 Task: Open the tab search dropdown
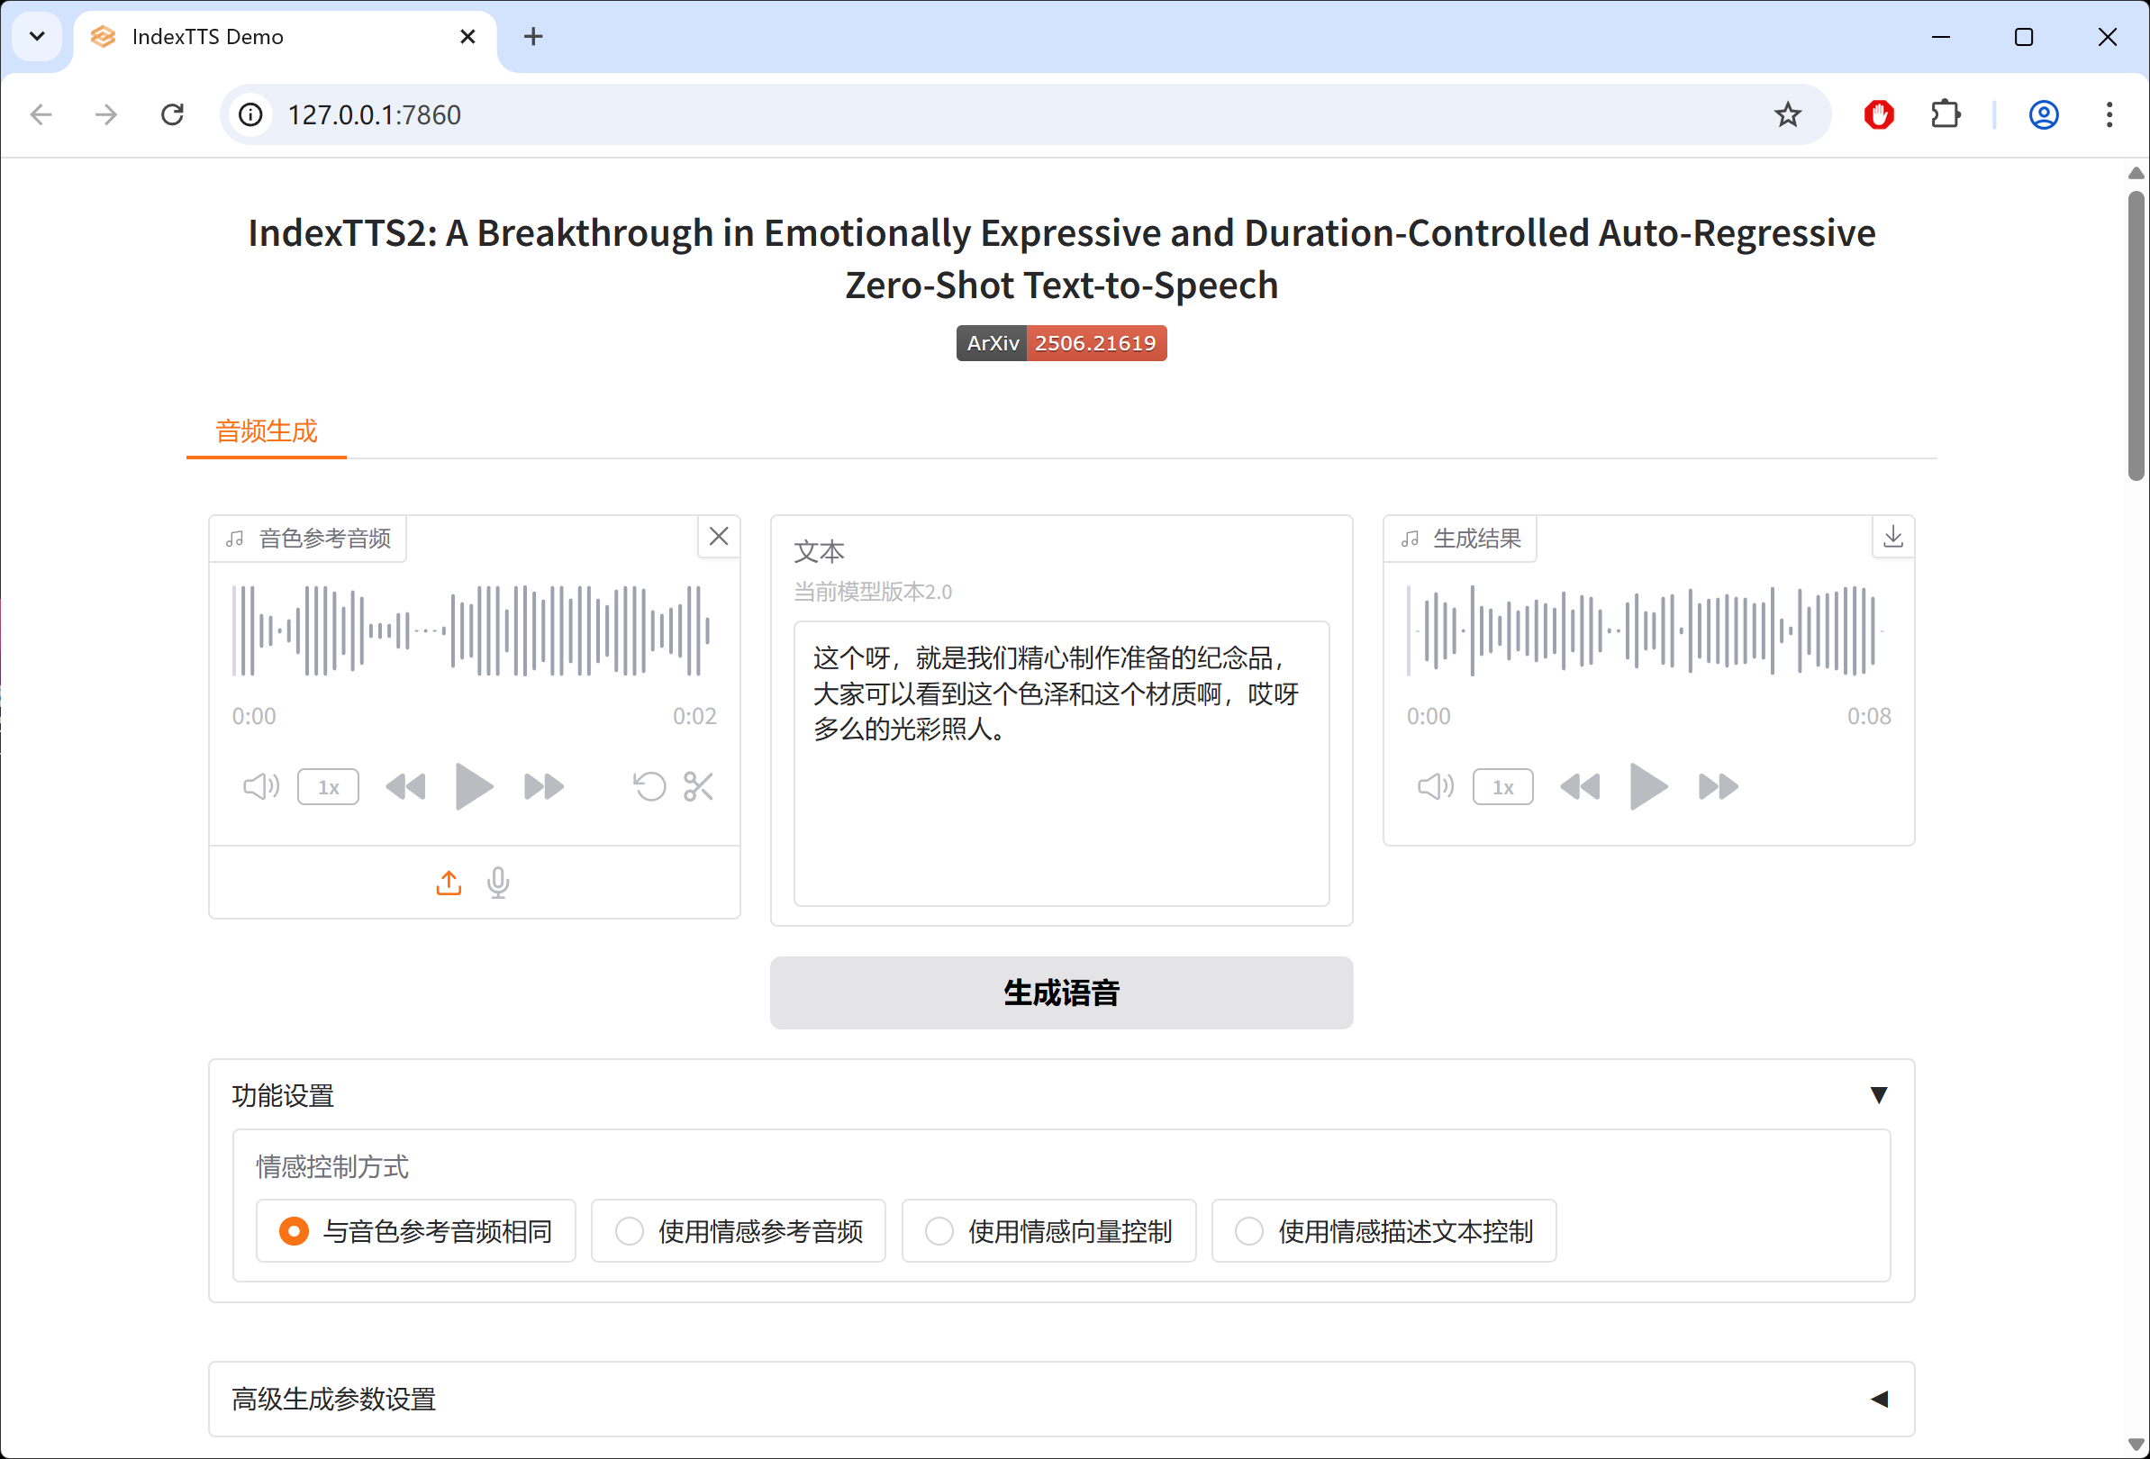[x=37, y=37]
